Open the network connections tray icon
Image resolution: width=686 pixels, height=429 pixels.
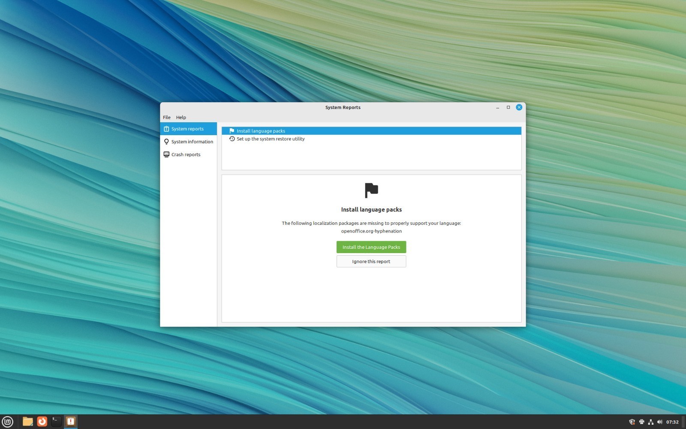[650, 422]
